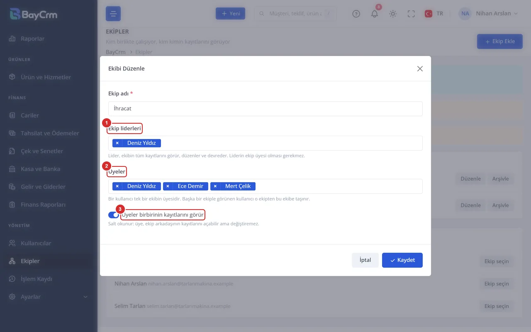Switch theme with the sun icon

click(393, 14)
